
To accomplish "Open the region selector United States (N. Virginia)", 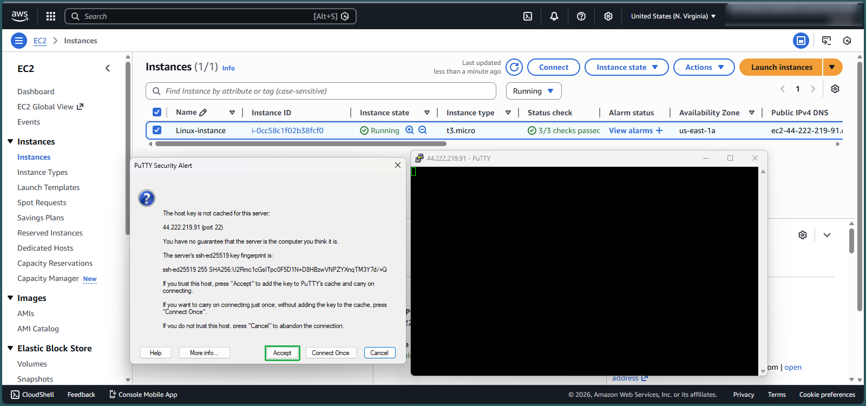I will (x=673, y=16).
